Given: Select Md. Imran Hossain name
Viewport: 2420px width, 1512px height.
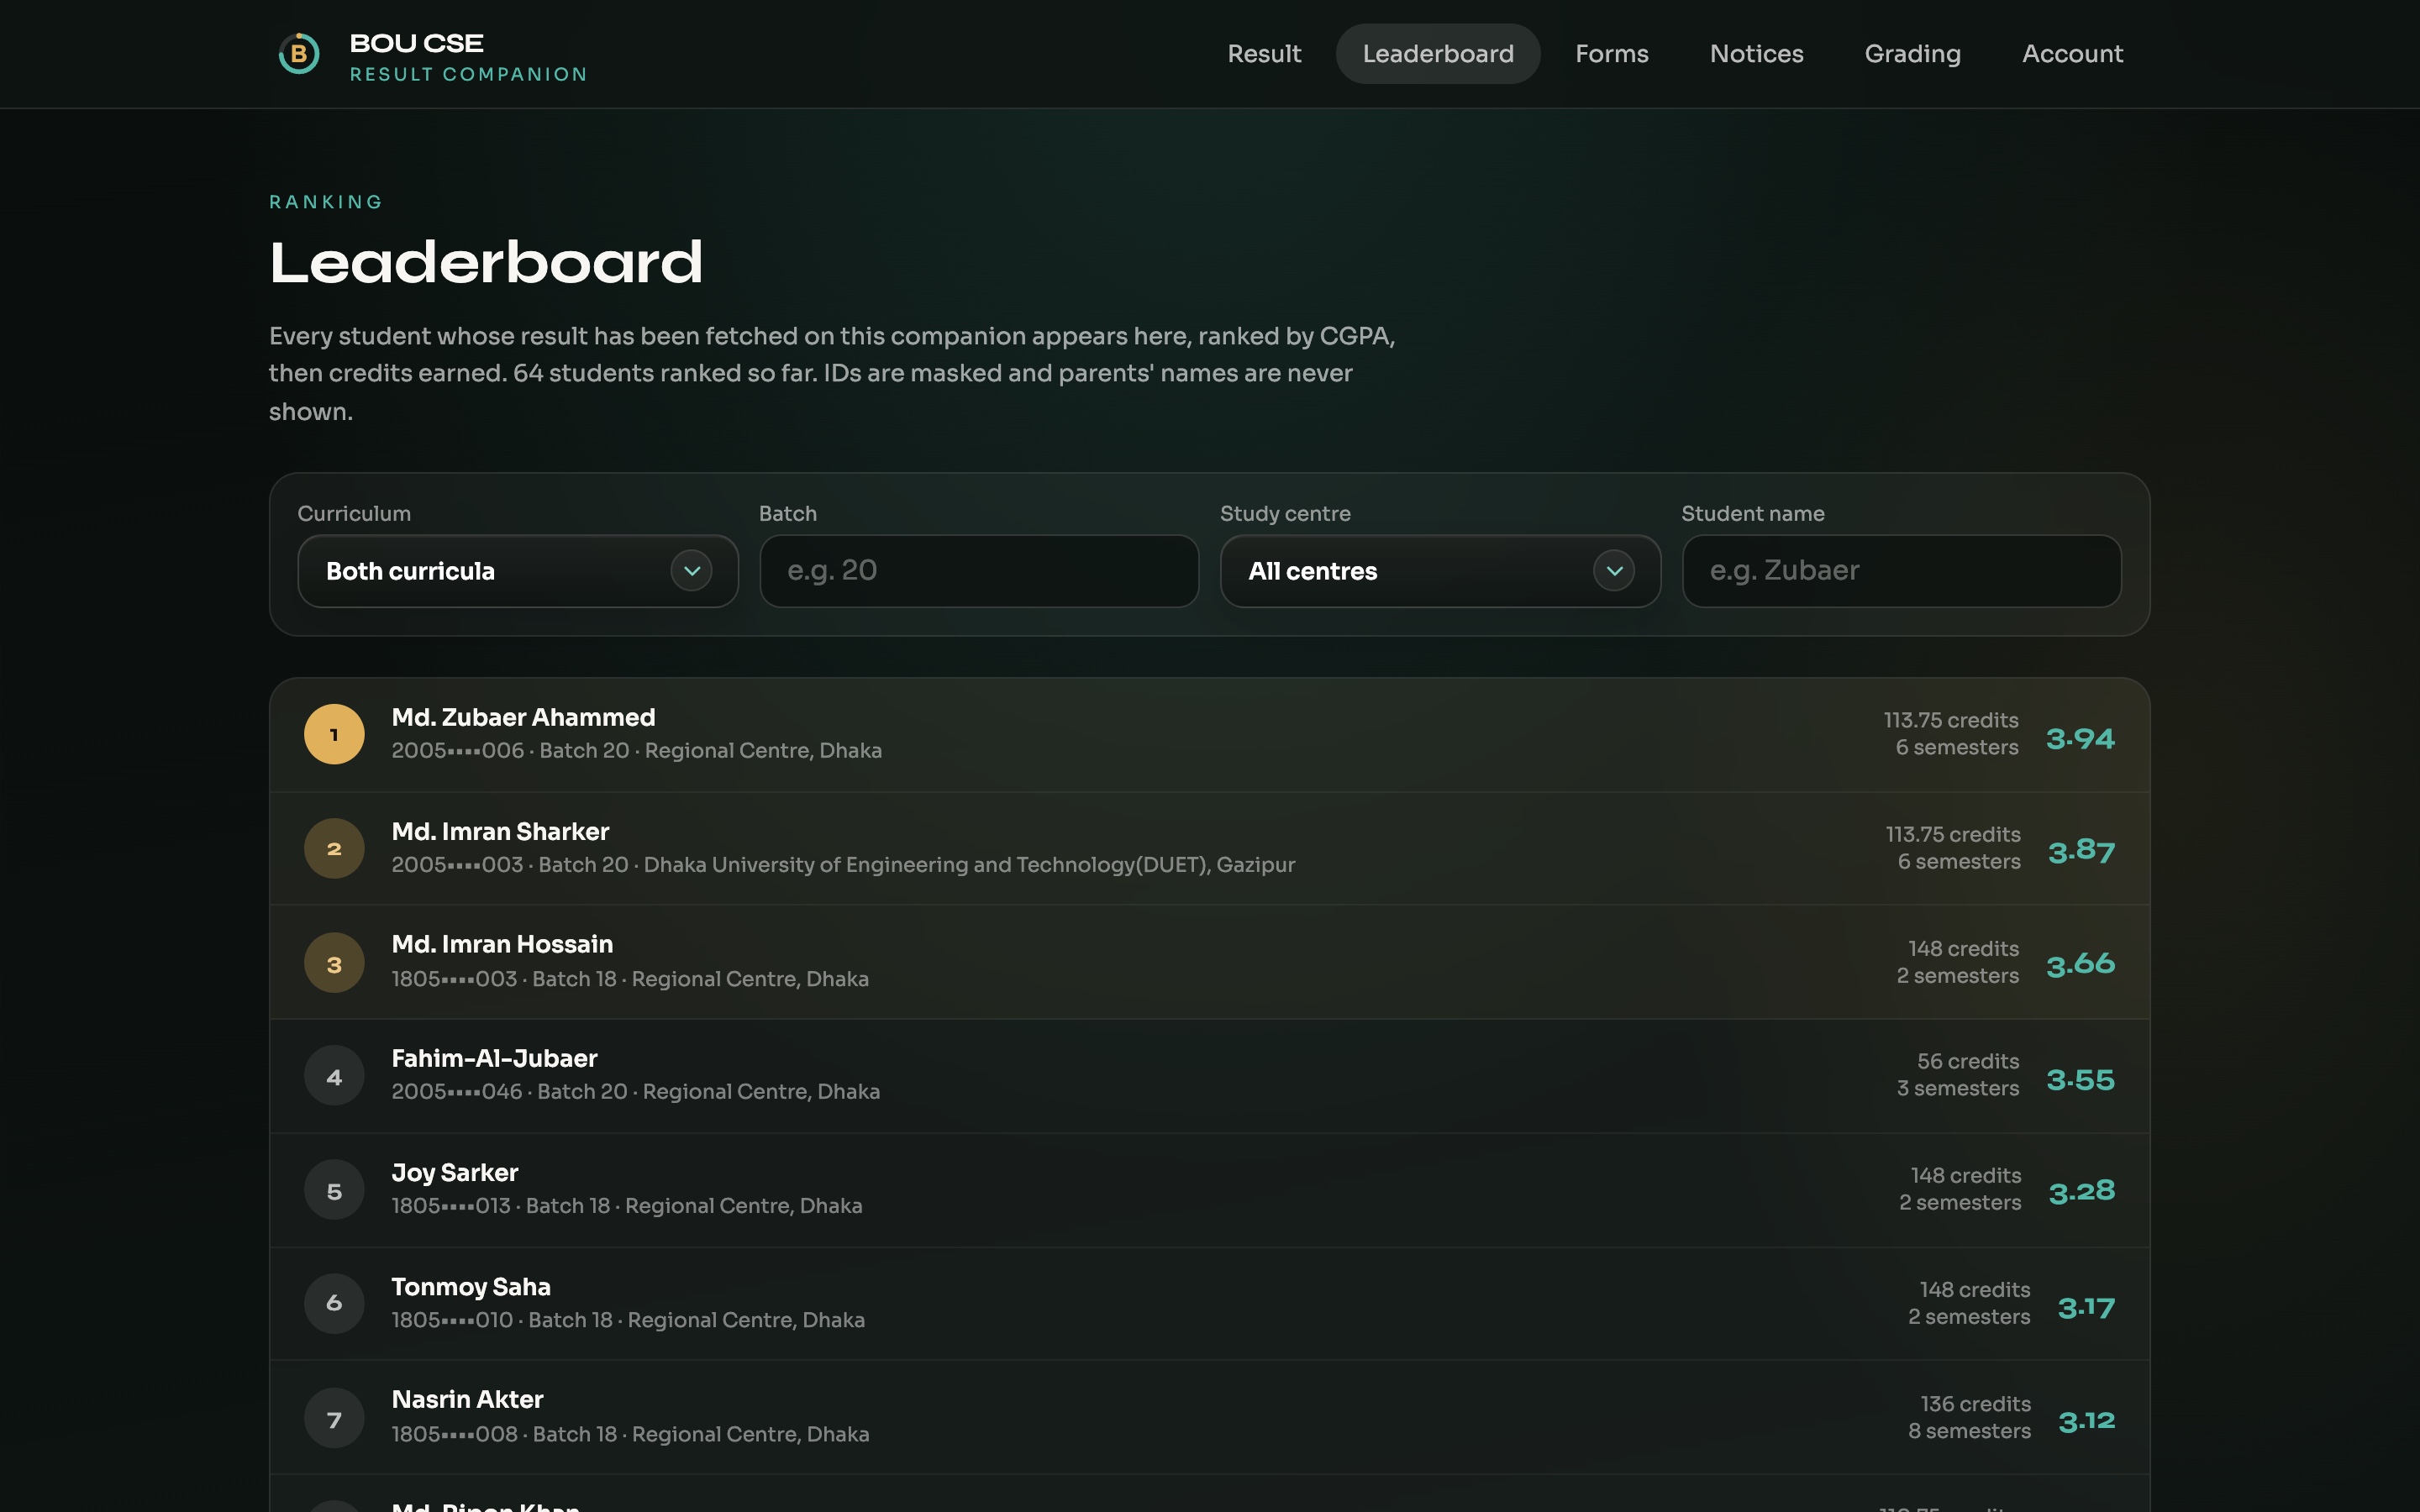Looking at the screenshot, I should coord(502,945).
